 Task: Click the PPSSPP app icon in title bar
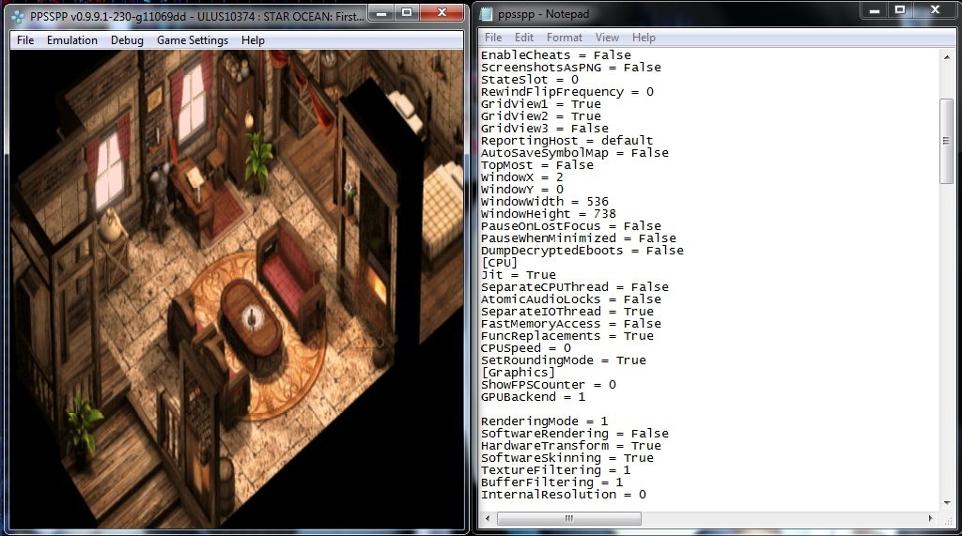[x=17, y=16]
